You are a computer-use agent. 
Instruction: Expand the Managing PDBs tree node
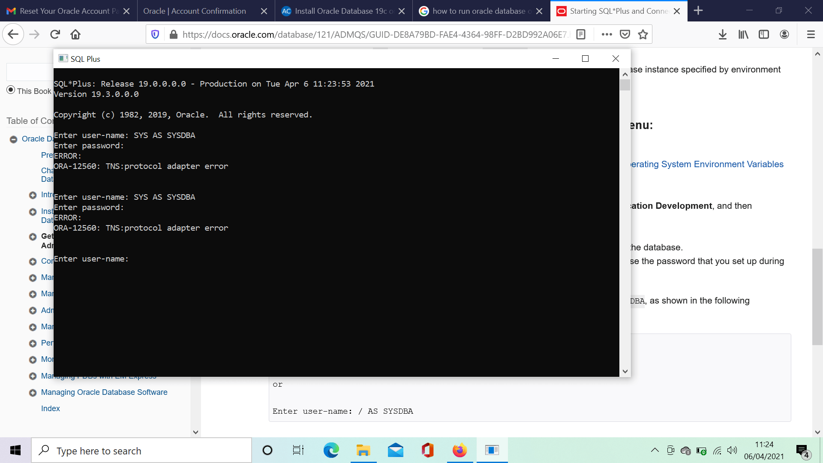pos(33,376)
